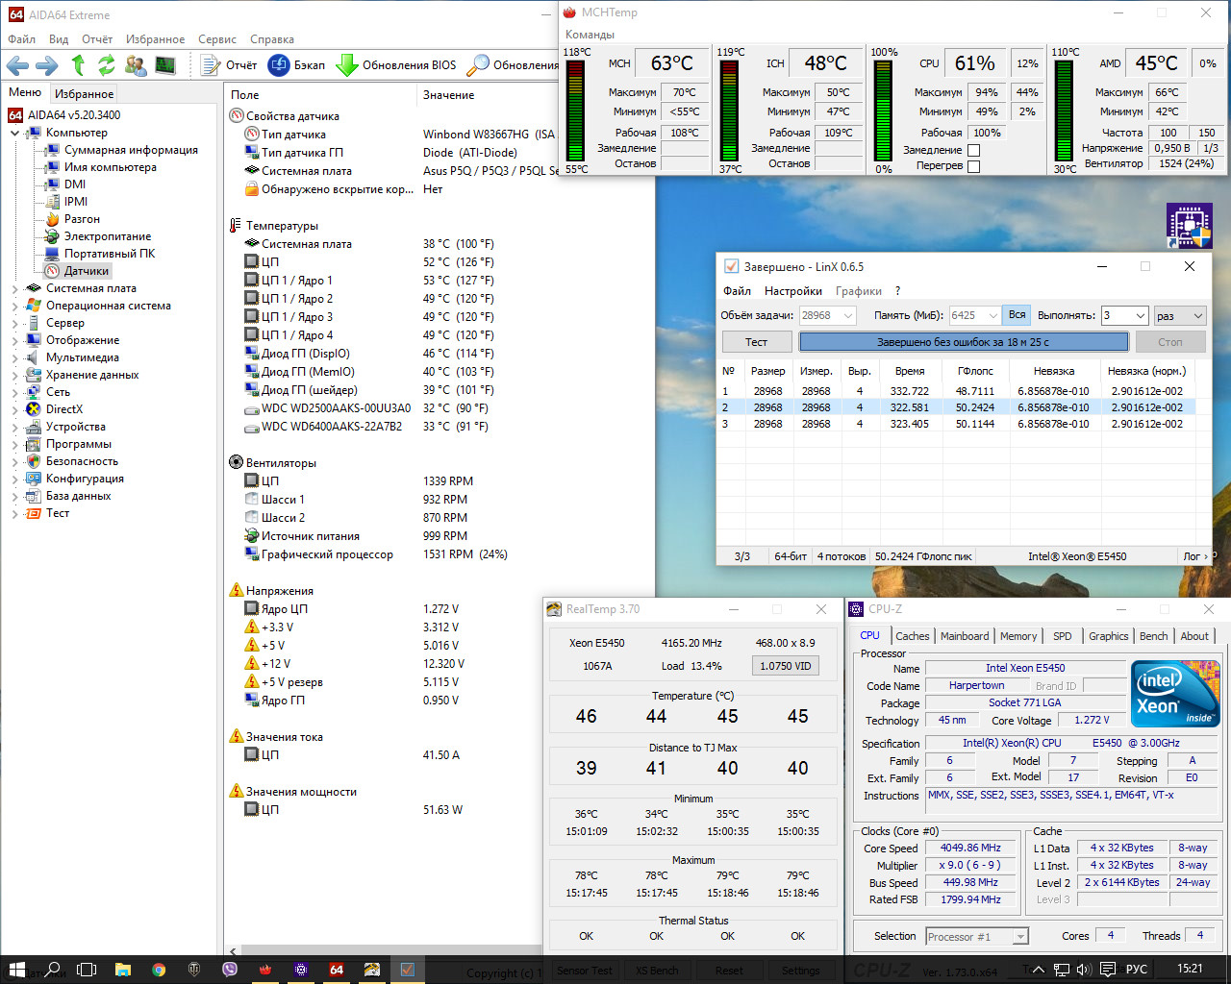Click the green-graph monitor icon in AIDA64 toolbar
This screenshot has width=1231, height=984.
(x=165, y=65)
